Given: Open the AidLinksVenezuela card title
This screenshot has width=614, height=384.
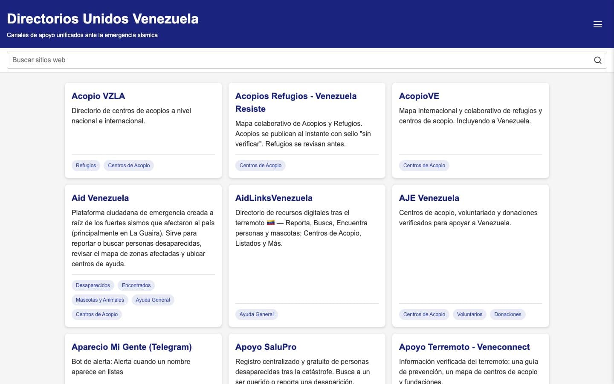Looking at the screenshot, I should coord(274,198).
